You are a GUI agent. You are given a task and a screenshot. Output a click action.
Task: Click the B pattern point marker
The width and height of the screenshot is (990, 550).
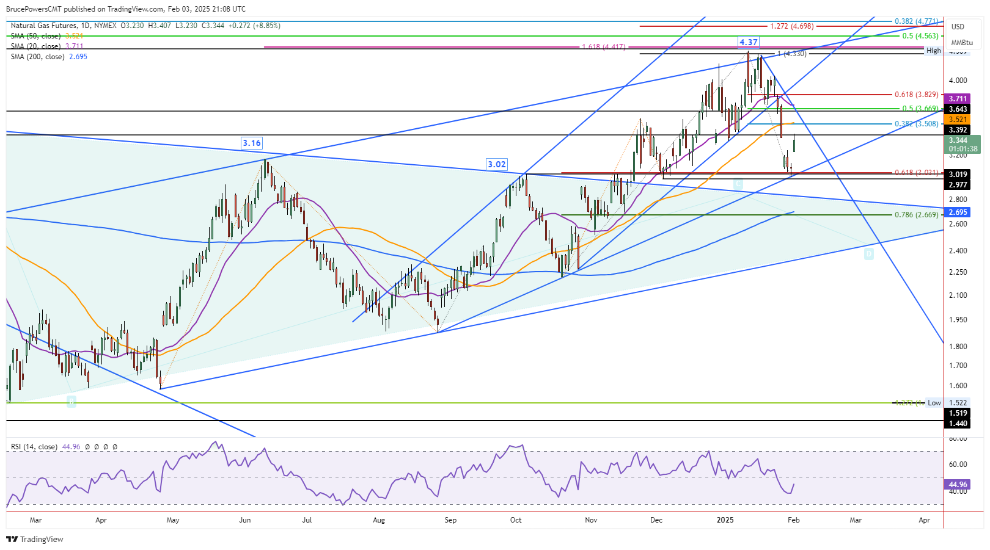pos(71,401)
